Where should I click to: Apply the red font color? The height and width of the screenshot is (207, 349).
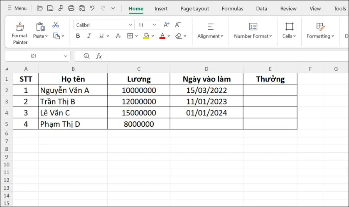[x=162, y=36]
